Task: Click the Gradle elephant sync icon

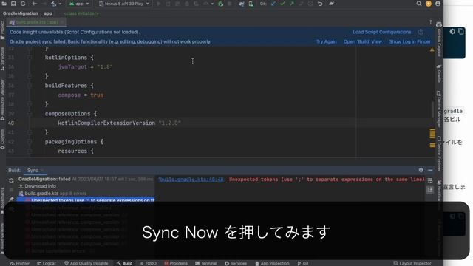Action: pyautogui.click(x=242, y=4)
